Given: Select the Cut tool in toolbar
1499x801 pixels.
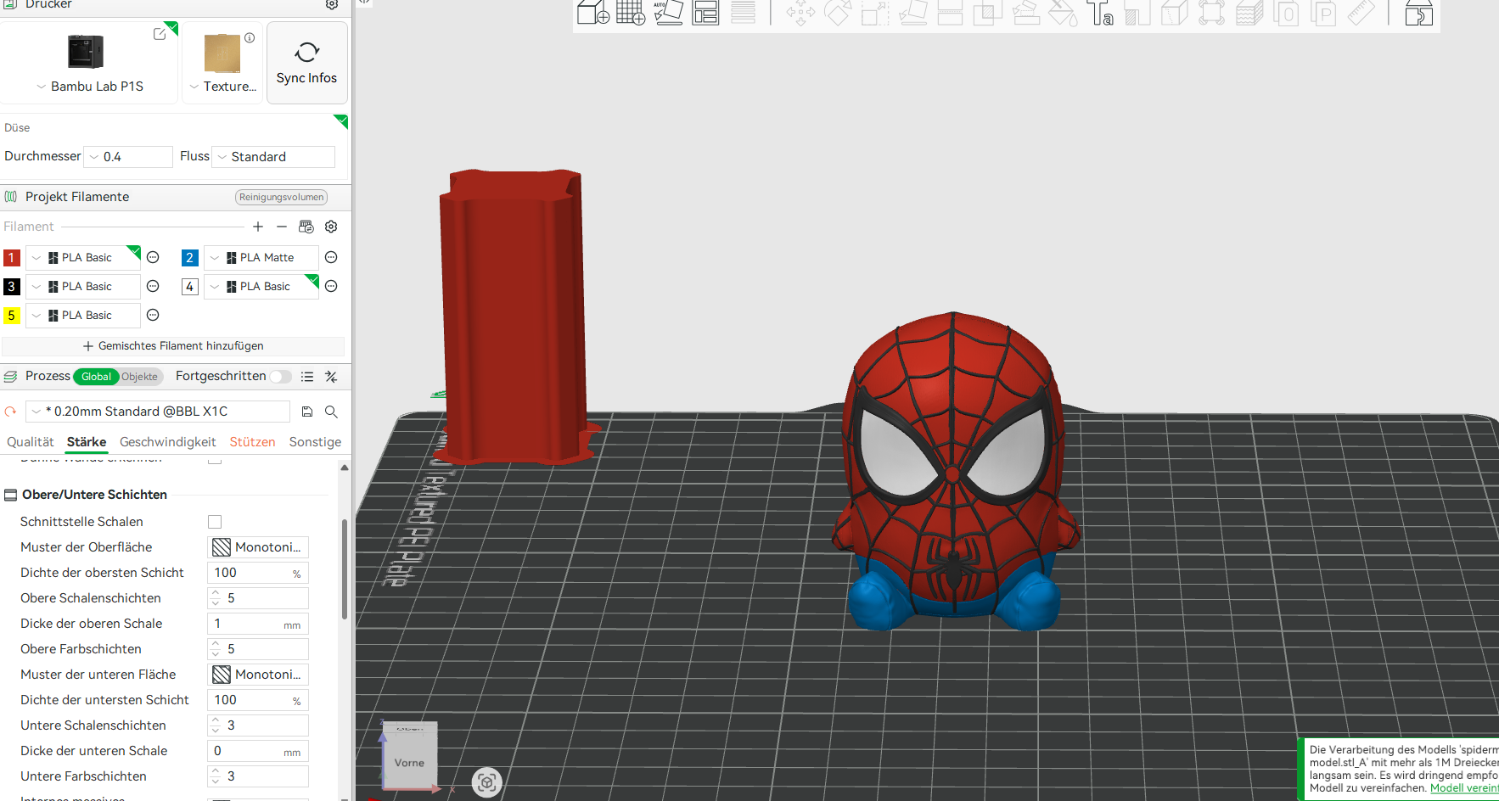Looking at the screenshot, I should point(950,12).
